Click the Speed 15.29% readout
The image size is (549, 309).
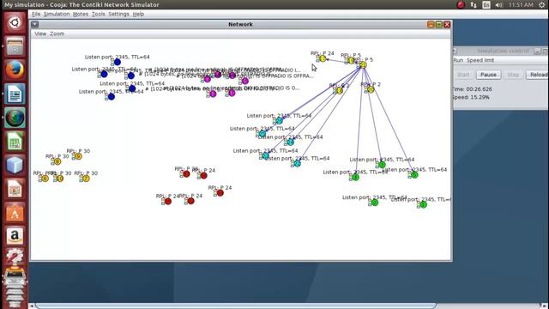click(471, 97)
